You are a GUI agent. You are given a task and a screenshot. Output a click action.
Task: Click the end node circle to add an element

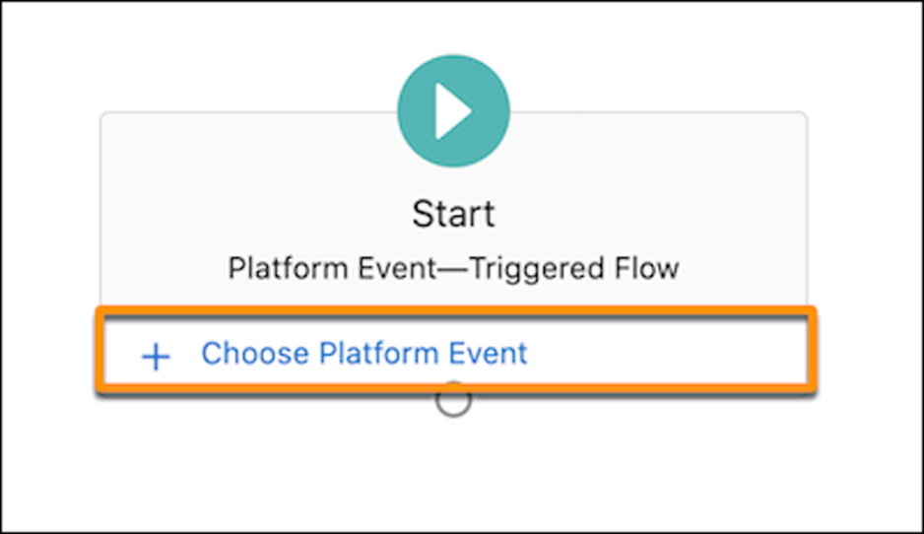[x=453, y=400]
